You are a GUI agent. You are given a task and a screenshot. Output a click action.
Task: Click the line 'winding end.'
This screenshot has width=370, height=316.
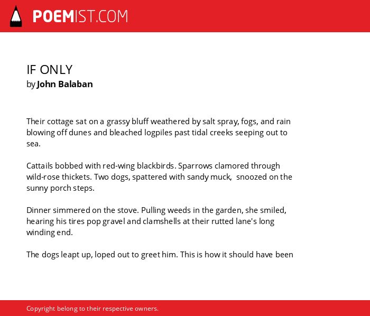coord(50,233)
